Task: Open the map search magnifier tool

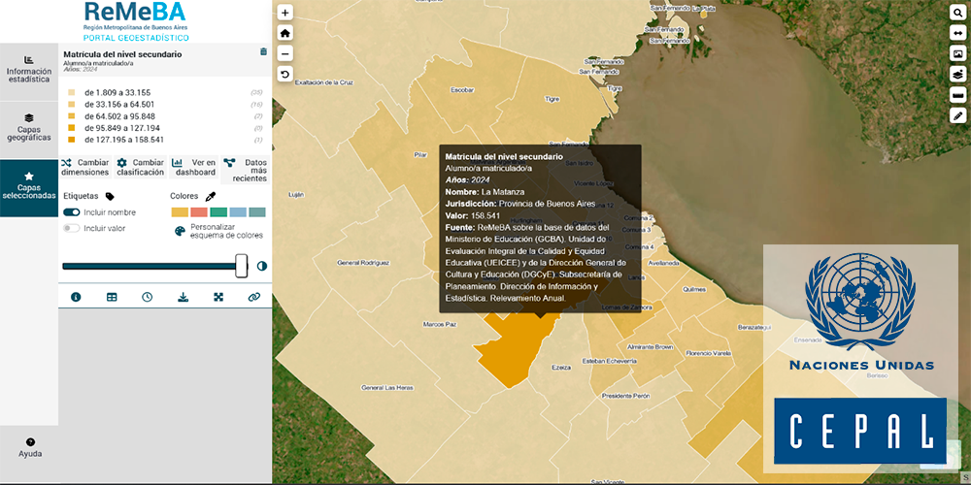Action: pyautogui.click(x=957, y=12)
